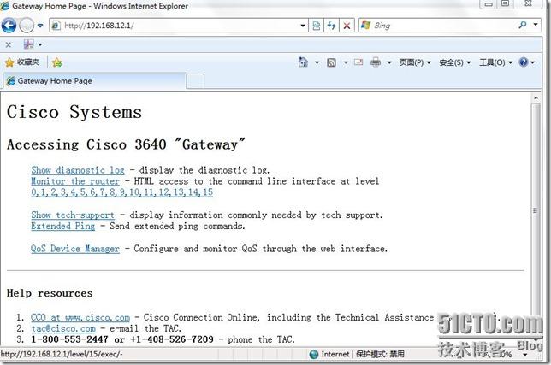Viewport: 551px width, 365px height.
Task: Expand the dropdown next to the toolbar icon
Action: pyautogui.click(x=40, y=44)
